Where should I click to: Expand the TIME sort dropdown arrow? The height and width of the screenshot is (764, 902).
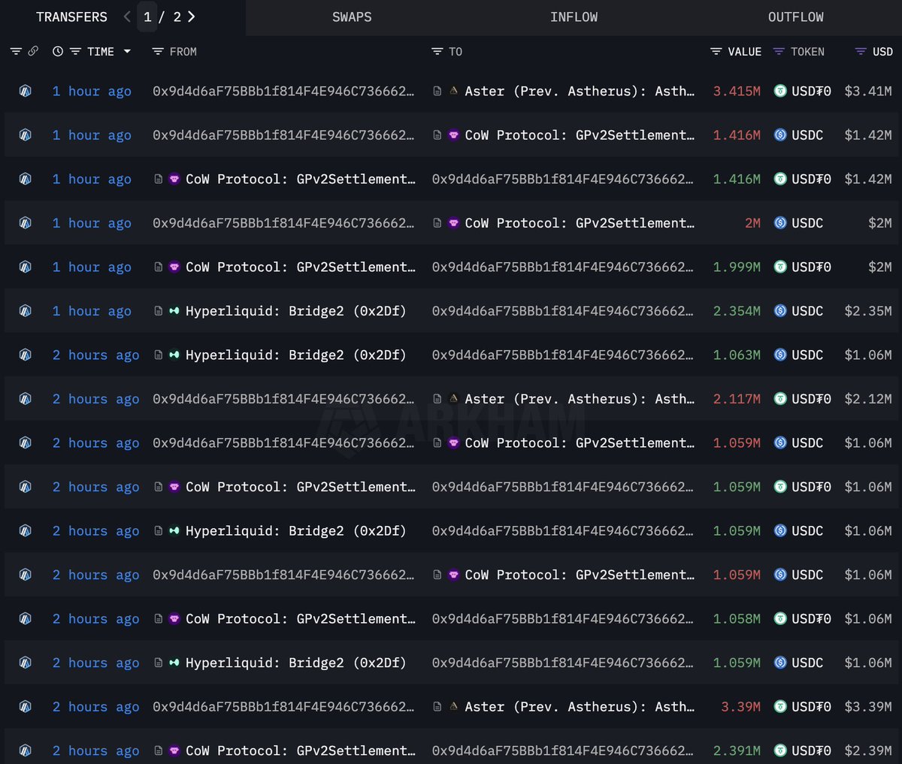127,51
